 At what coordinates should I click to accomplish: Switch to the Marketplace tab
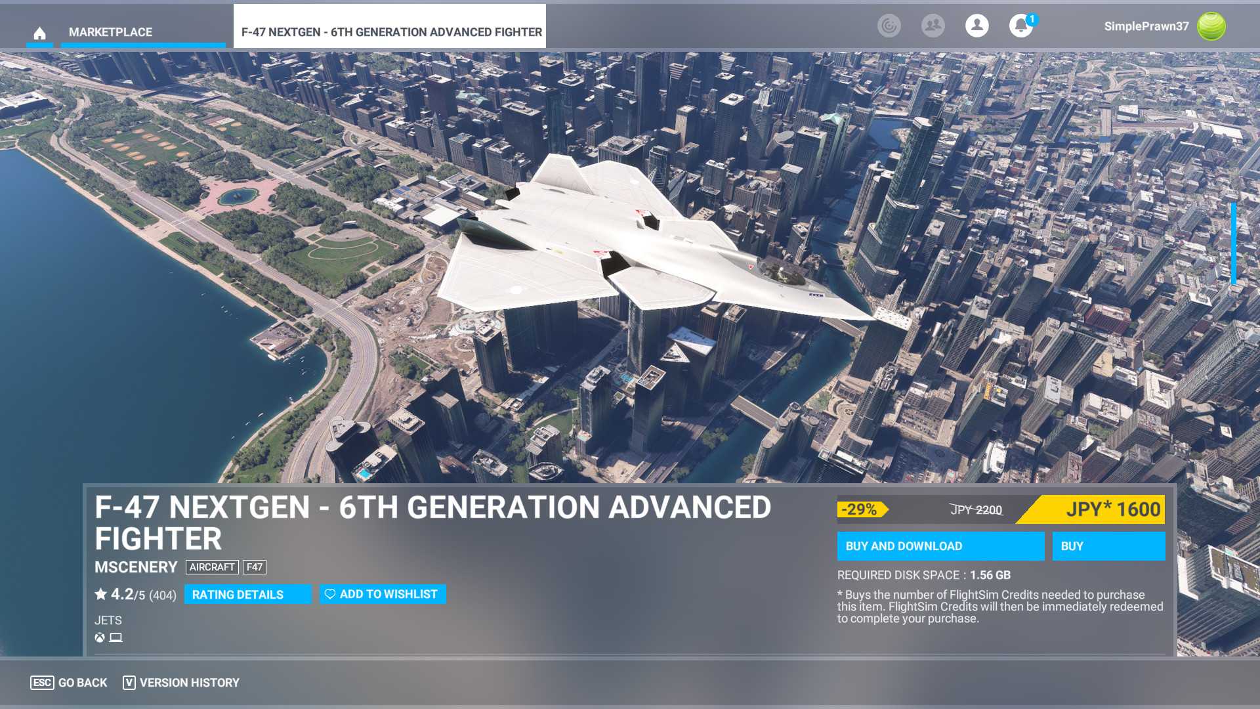[110, 32]
